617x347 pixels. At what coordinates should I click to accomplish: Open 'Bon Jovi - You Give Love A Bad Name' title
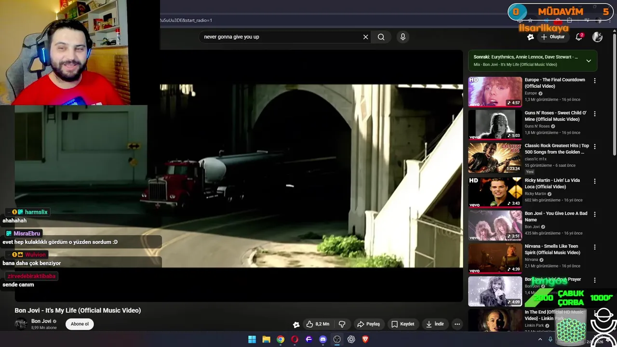point(556,216)
